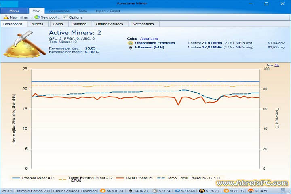
Task: Click Ultimate Edition 200 status text
Action: [33, 191]
